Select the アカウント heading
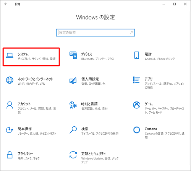This screenshot has width=191, height=171. [x=24, y=104]
